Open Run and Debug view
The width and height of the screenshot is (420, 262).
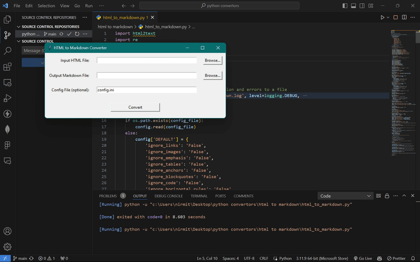7,98
